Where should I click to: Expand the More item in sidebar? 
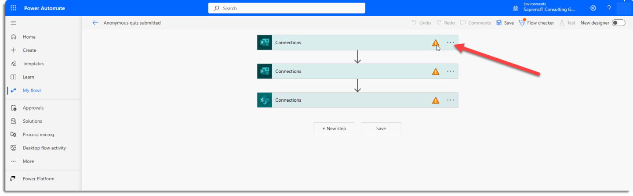point(28,161)
